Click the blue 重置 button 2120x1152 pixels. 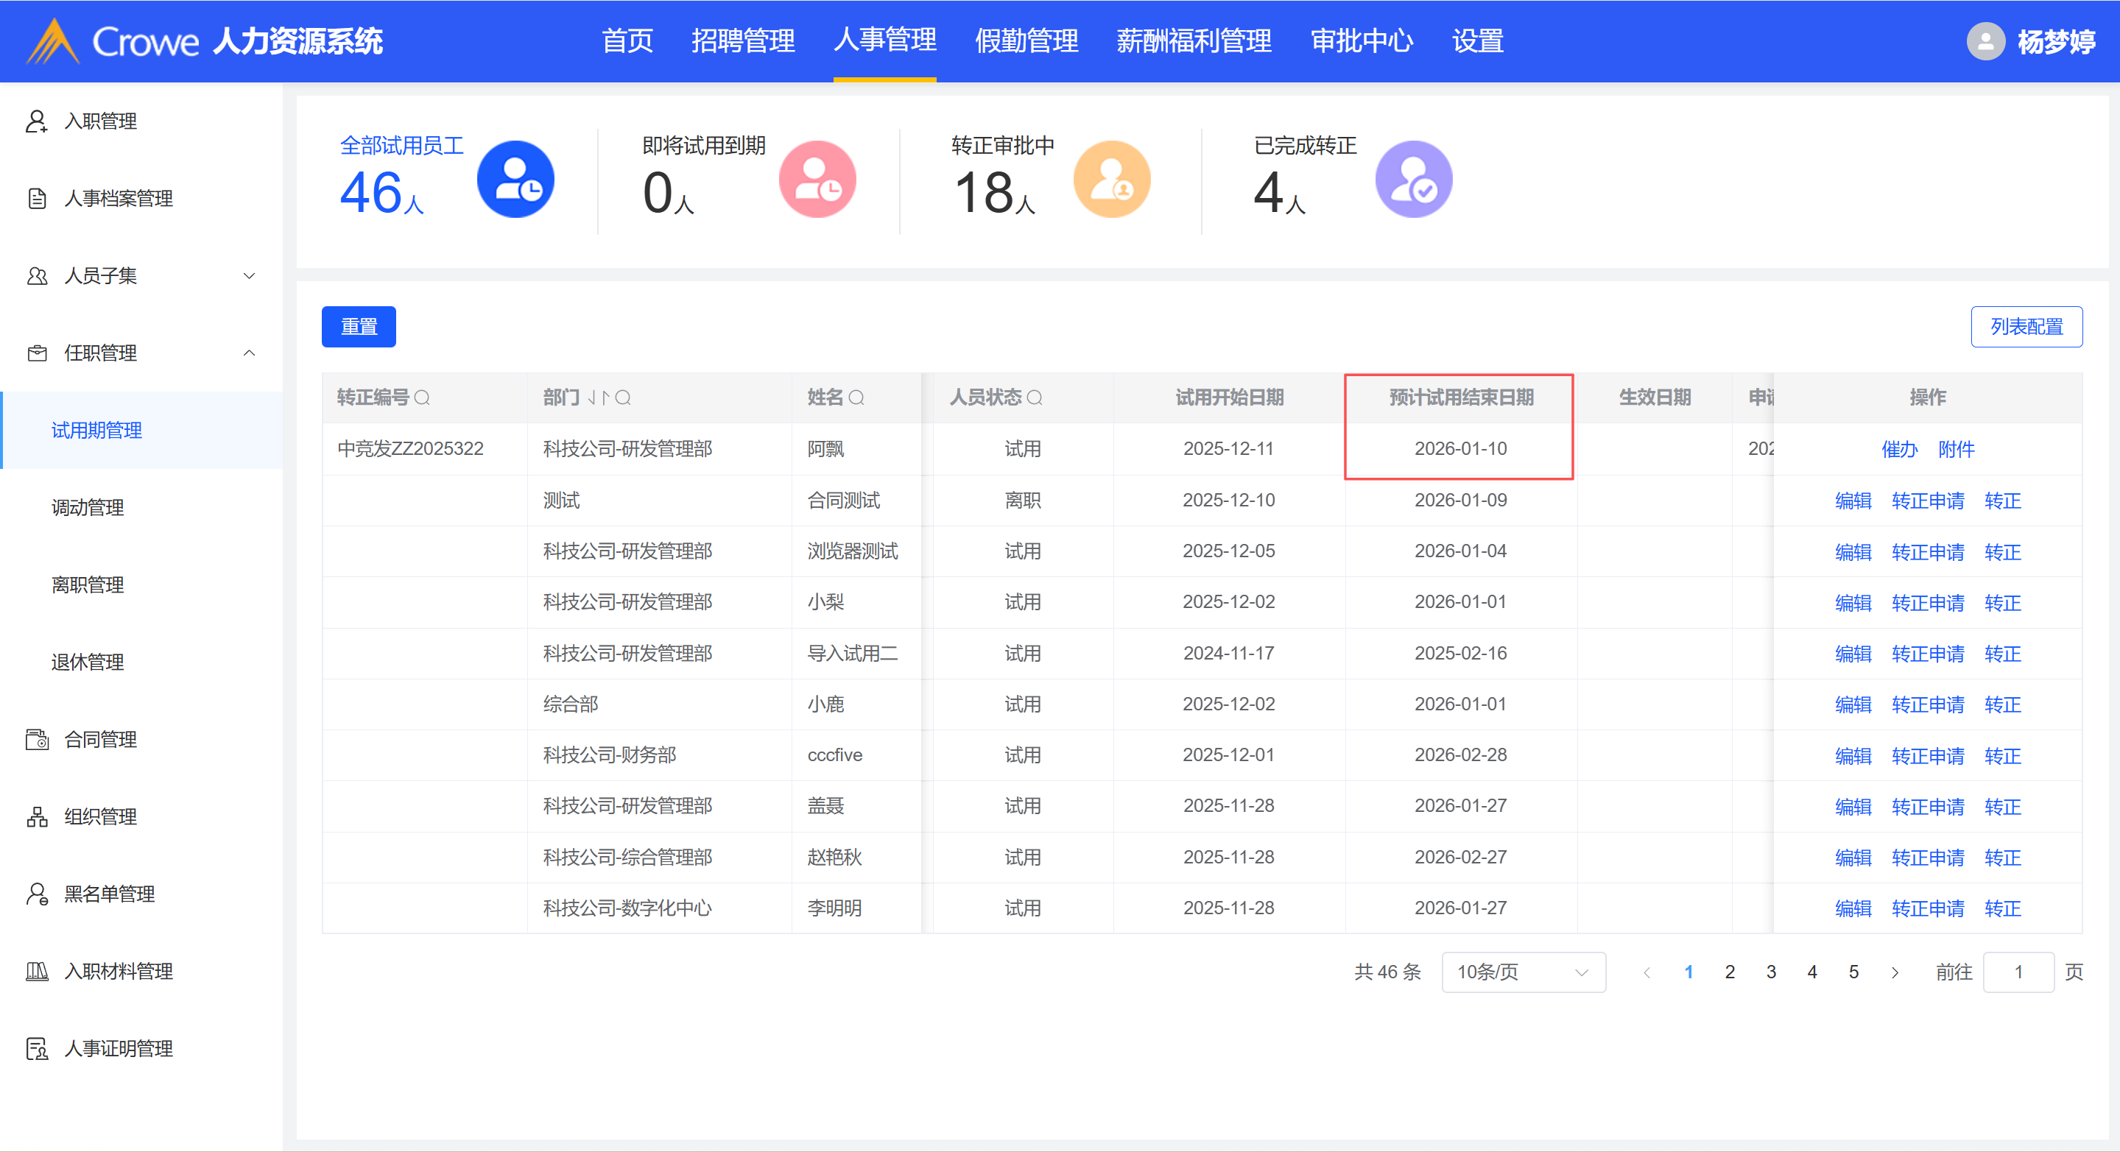pyautogui.click(x=359, y=327)
